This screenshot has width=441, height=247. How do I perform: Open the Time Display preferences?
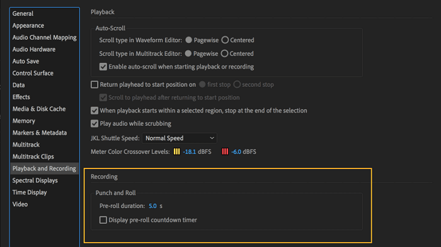pos(30,192)
